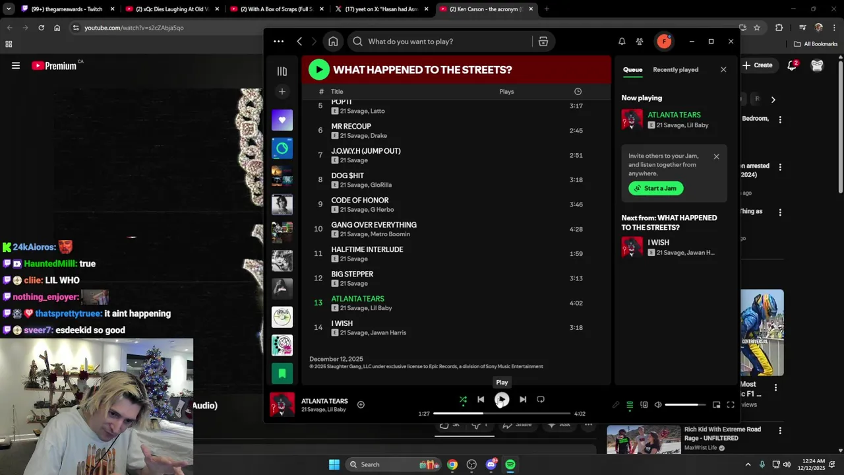Go back in Spotify navigation
Screen dimensions: 844x475
click(x=299, y=42)
